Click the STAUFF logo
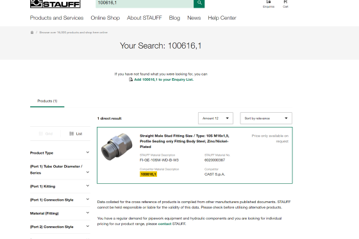The height and width of the screenshot is (239, 359). pyautogui.click(x=55, y=3)
